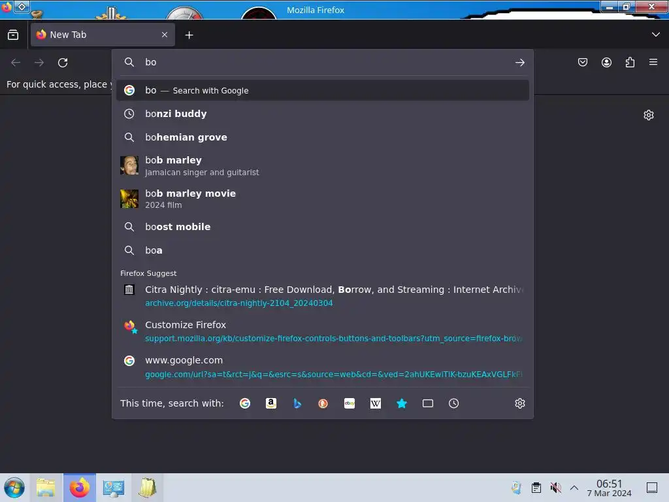The width and height of the screenshot is (669, 502).
Task: Open the Extensions panel
Action: [x=630, y=62]
